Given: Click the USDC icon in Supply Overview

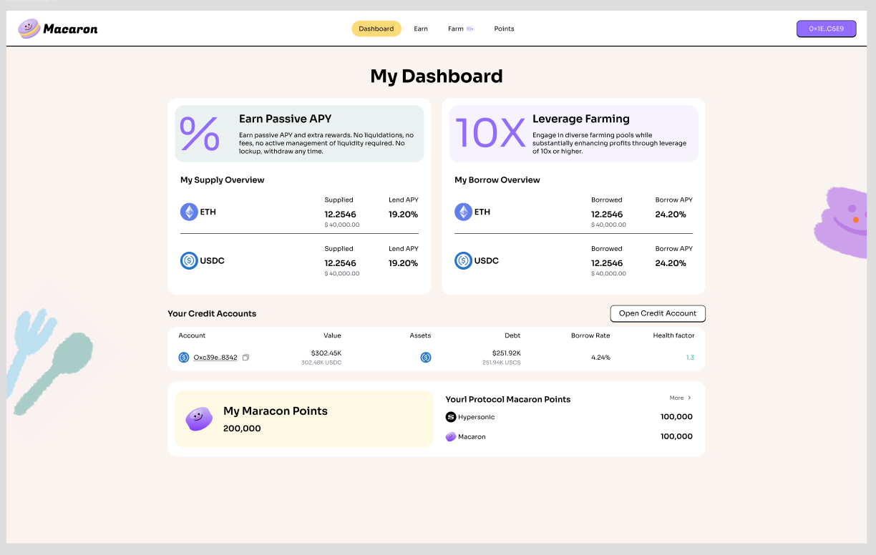Looking at the screenshot, I should click(189, 261).
